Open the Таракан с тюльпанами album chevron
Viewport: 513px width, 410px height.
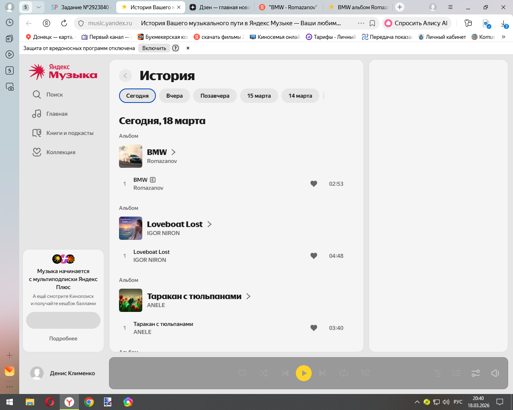[x=248, y=296]
